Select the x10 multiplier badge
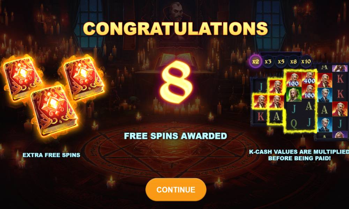 pos(306,61)
